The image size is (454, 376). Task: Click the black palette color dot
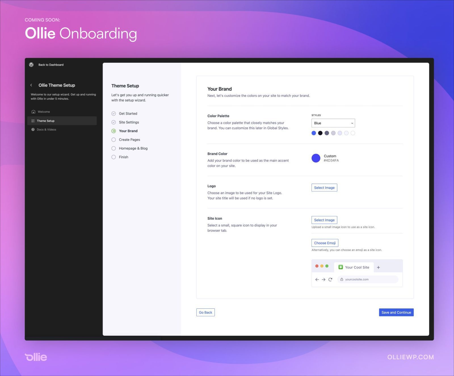click(x=320, y=133)
